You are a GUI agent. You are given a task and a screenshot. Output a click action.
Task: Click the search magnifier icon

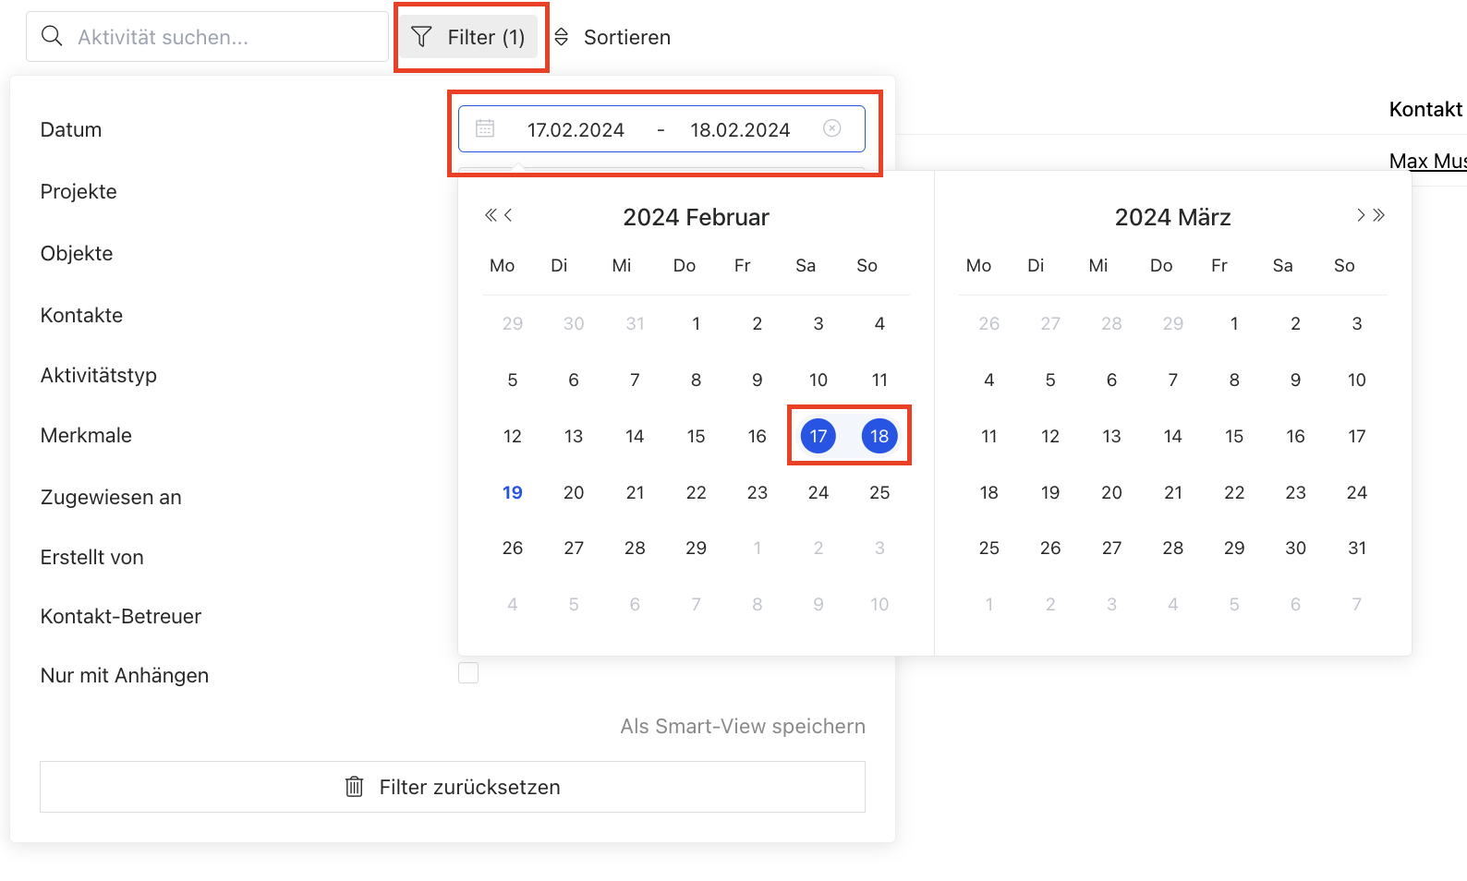[x=53, y=37]
